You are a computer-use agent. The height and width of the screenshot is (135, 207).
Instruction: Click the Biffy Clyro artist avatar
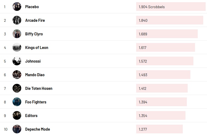pos(17,34)
